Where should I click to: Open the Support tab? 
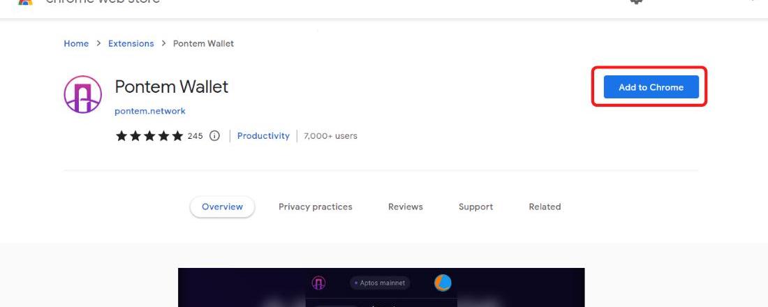[x=475, y=207]
